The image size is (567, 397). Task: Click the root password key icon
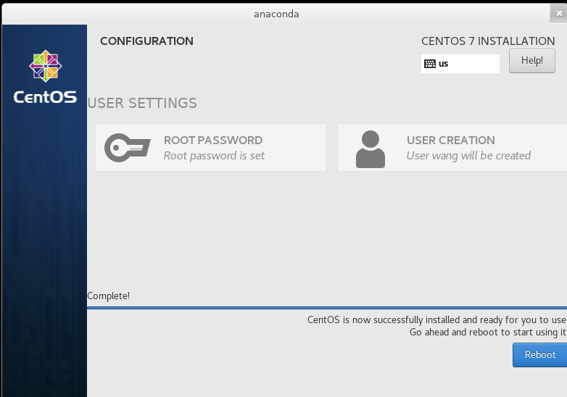coord(128,148)
